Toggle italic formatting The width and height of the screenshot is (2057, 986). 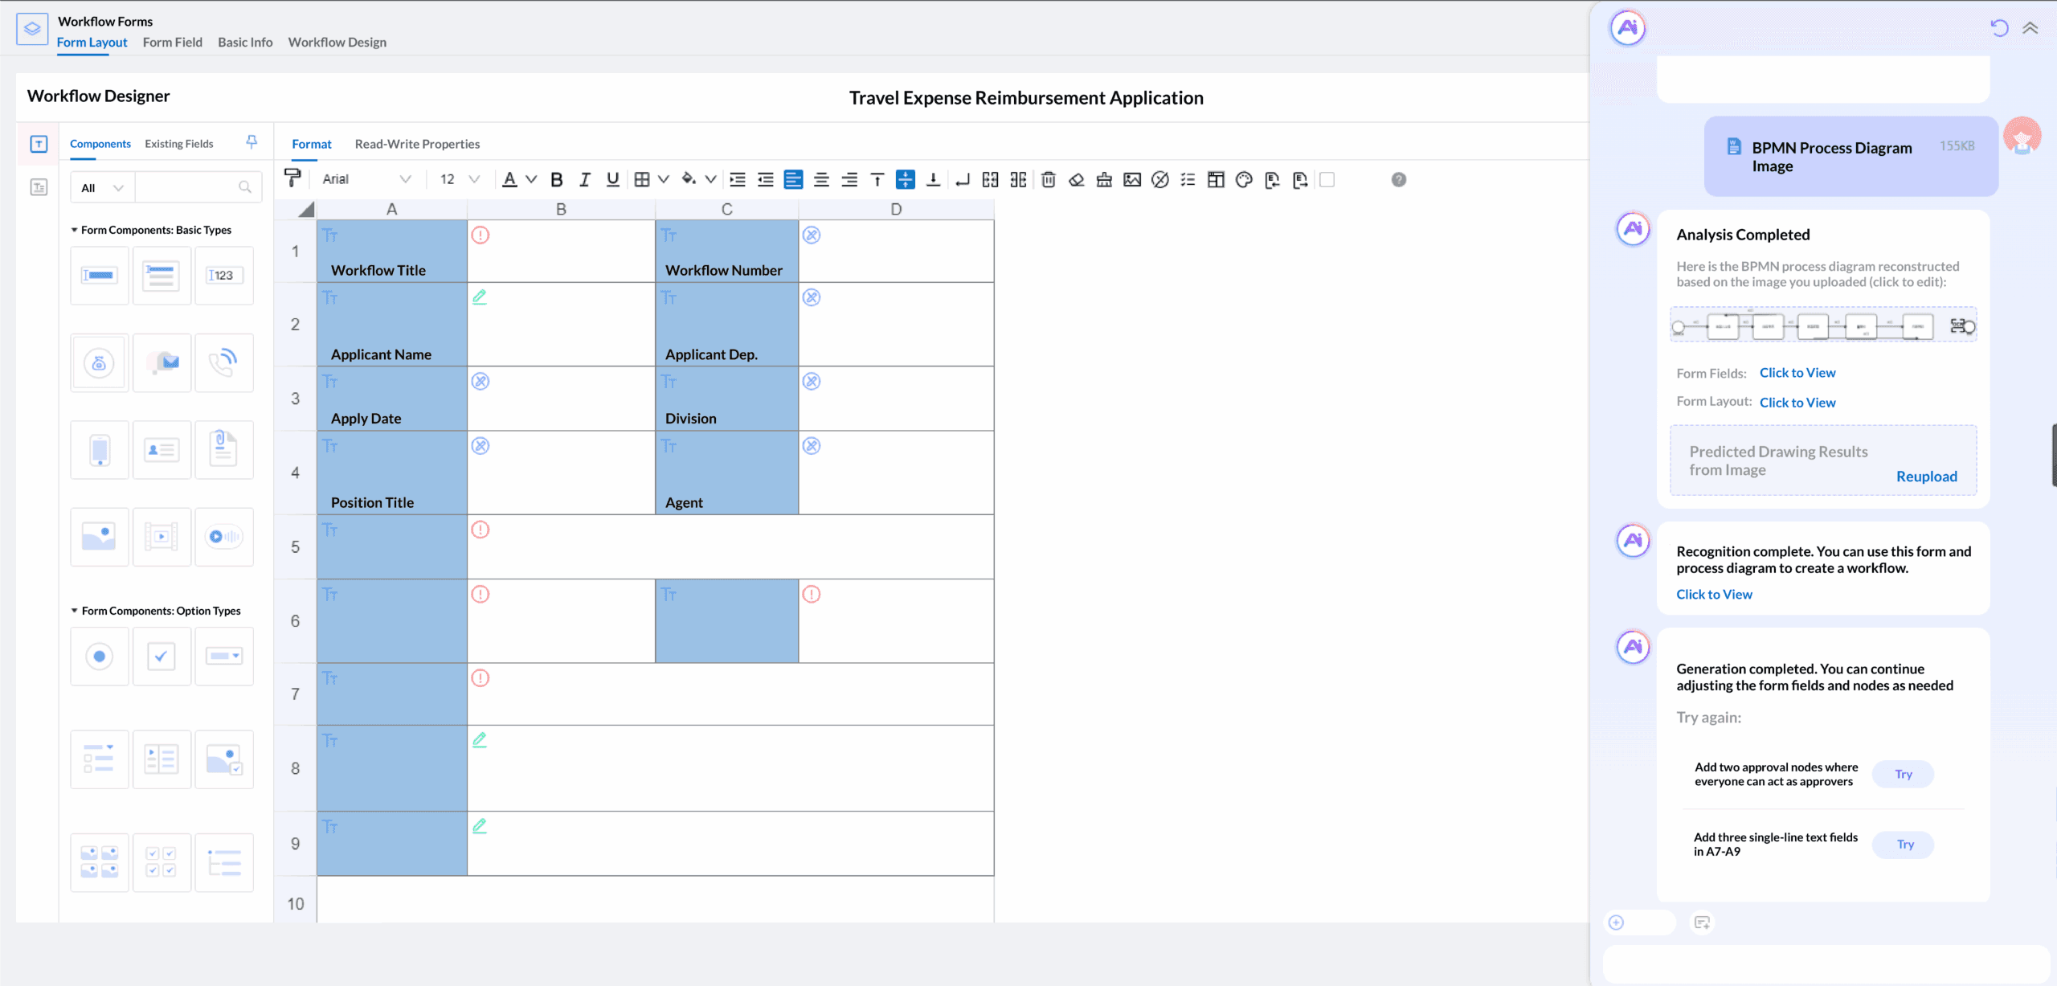(x=584, y=179)
